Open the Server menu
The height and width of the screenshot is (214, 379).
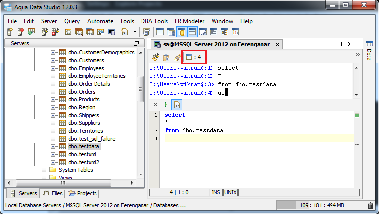pyautogui.click(x=49, y=21)
